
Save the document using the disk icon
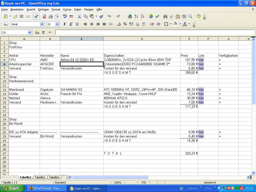(x=21, y=16)
